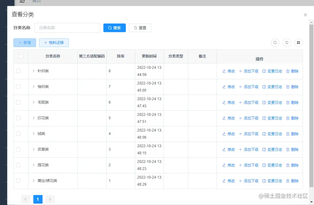The height and width of the screenshot is (205, 314).
Task: Close the 查看分类 dialog
Action: [305, 15]
